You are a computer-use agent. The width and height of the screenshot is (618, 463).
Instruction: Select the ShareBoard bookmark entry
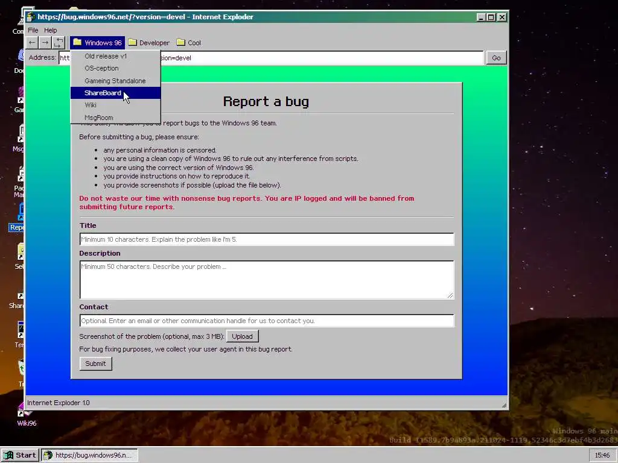pyautogui.click(x=115, y=93)
